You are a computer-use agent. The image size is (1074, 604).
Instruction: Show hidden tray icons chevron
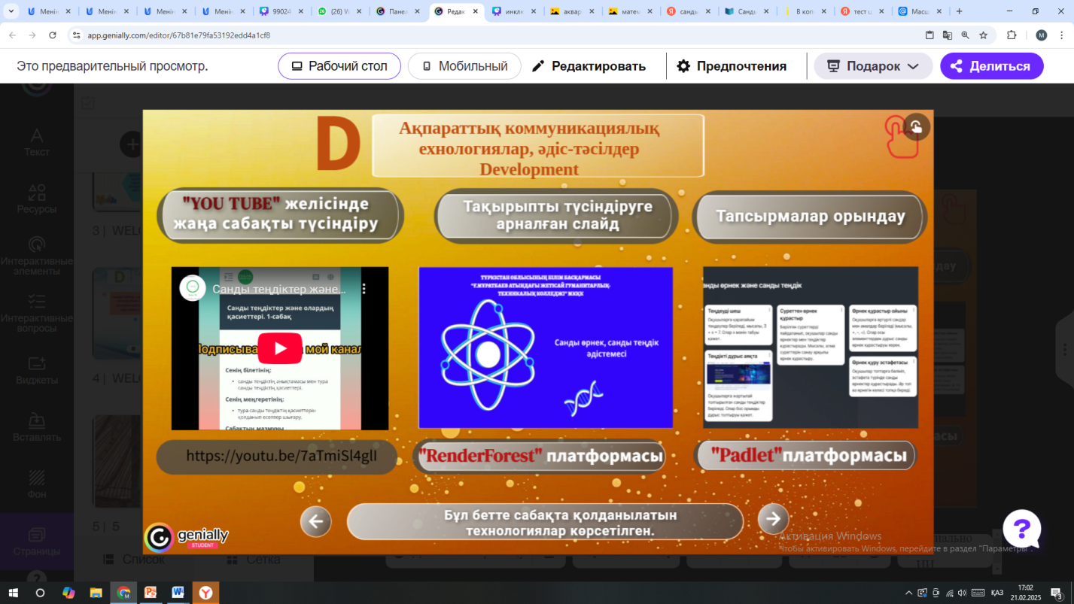(908, 593)
